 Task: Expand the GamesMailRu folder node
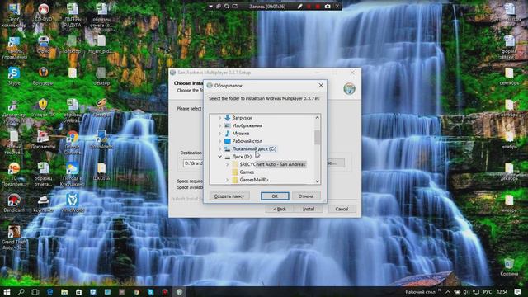[x=228, y=180]
